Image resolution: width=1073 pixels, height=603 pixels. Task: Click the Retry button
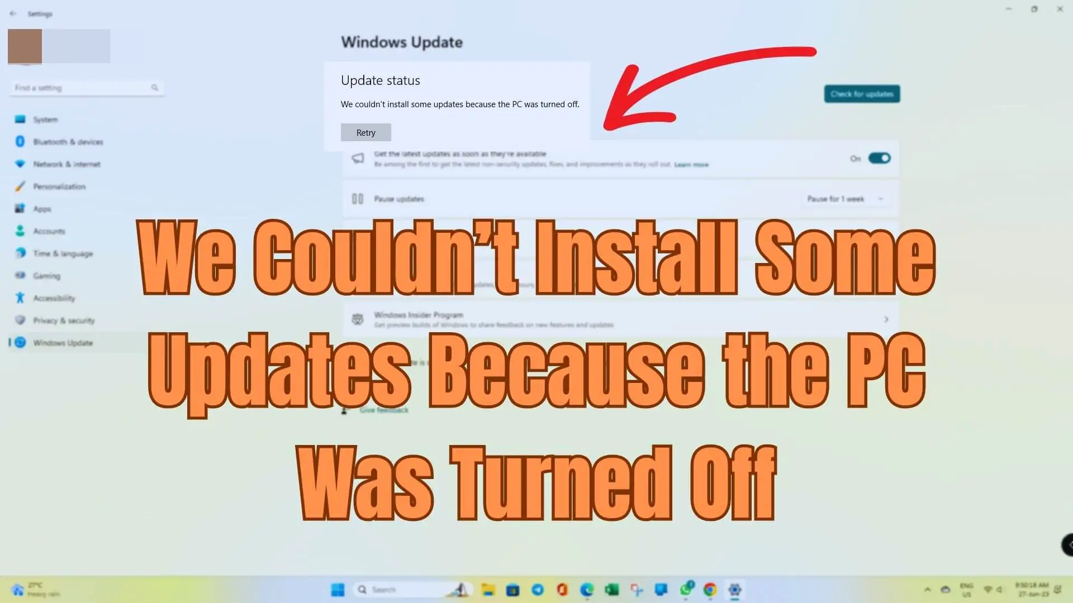coord(365,132)
